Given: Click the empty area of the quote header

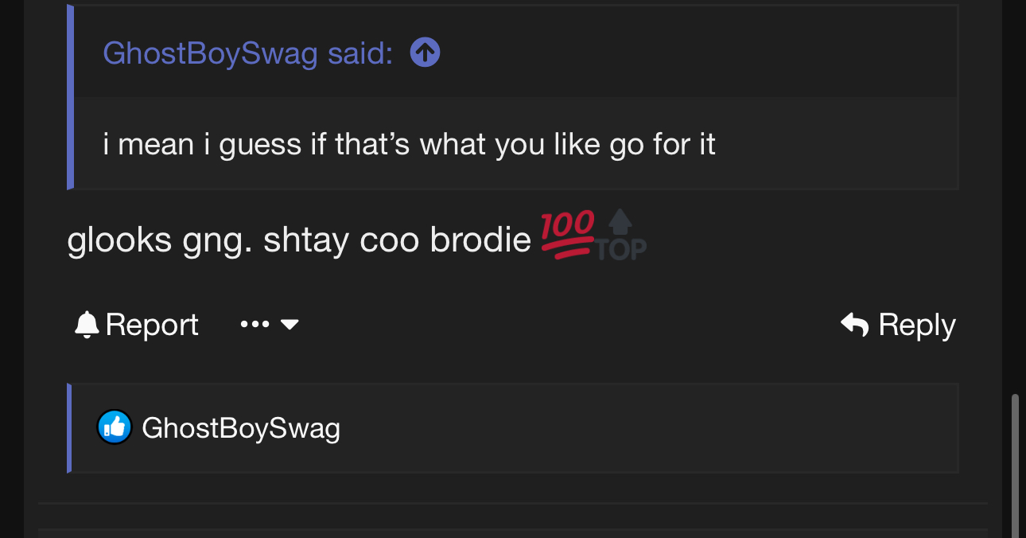Looking at the screenshot, I should tap(692, 53).
